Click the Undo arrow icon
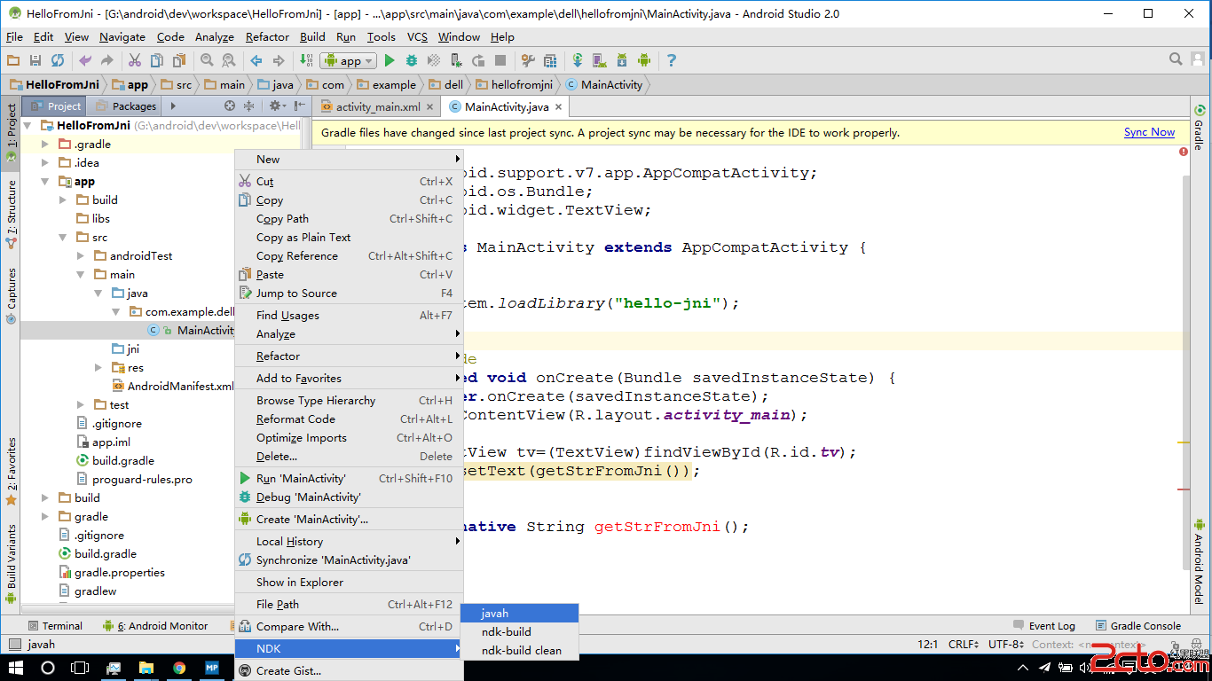1212x681 pixels. point(85,60)
